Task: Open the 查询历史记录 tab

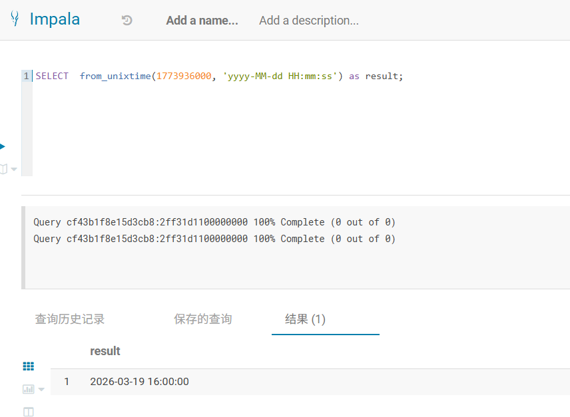Action: [x=70, y=319]
